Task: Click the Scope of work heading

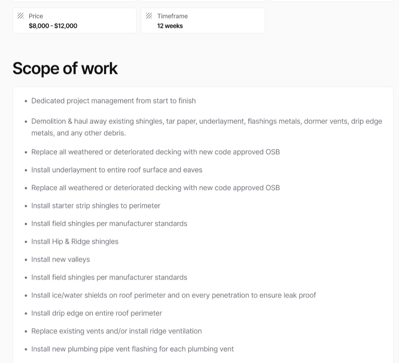Action: pos(65,68)
